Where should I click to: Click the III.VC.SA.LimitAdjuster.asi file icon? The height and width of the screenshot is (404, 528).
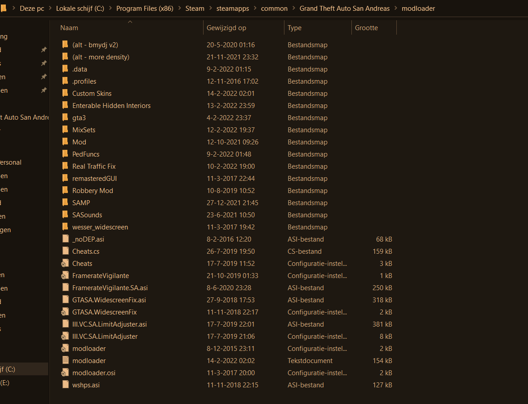[x=66, y=324]
